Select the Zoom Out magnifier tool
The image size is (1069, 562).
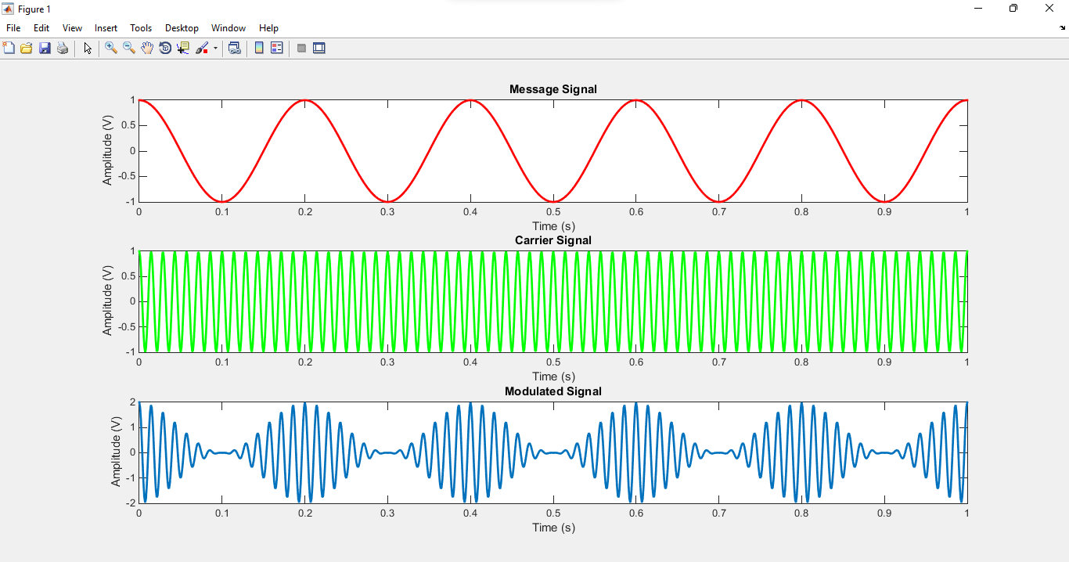tap(129, 49)
